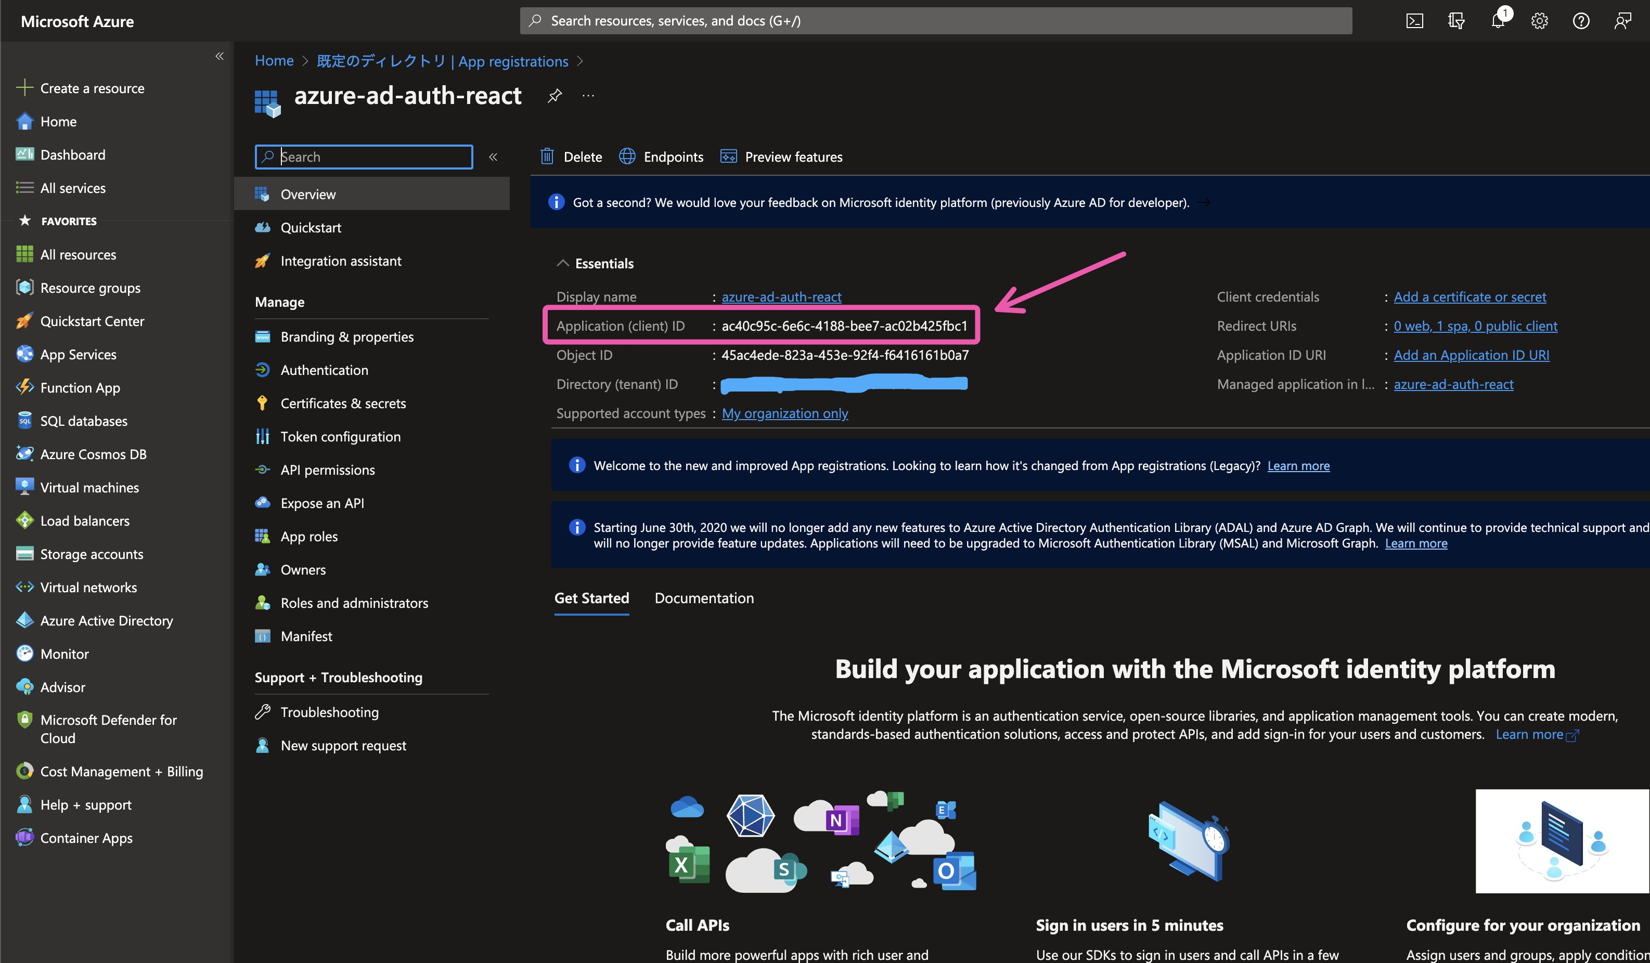The image size is (1650, 963).
Task: Click the Directories + subscriptions filter icon
Action: [1456, 21]
